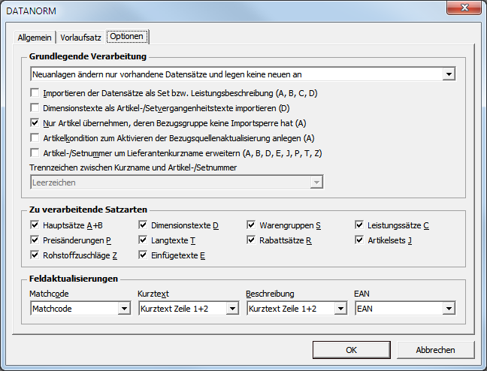This screenshot has height=371, width=487.
Task: Toggle the Hauptsätze A+B checkbox
Action: pos(35,225)
